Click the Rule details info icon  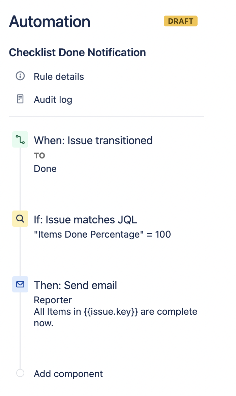click(20, 76)
